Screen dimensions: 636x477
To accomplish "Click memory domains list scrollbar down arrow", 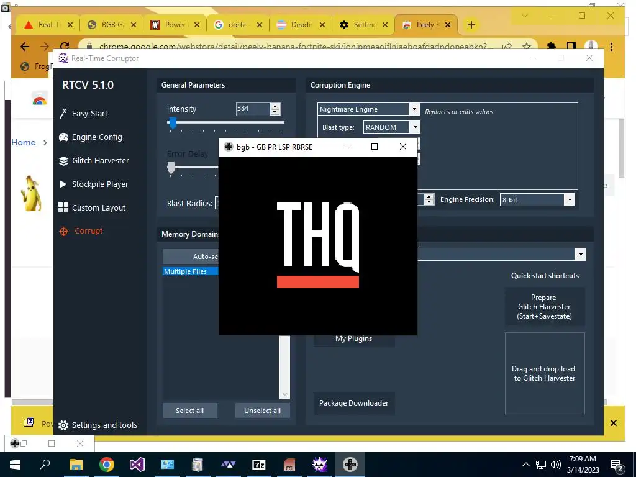I will 284,394.
